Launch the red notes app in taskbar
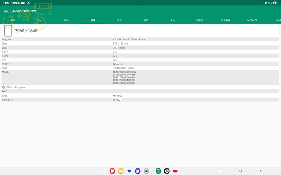The height and width of the screenshot is (175, 281). (x=112, y=171)
